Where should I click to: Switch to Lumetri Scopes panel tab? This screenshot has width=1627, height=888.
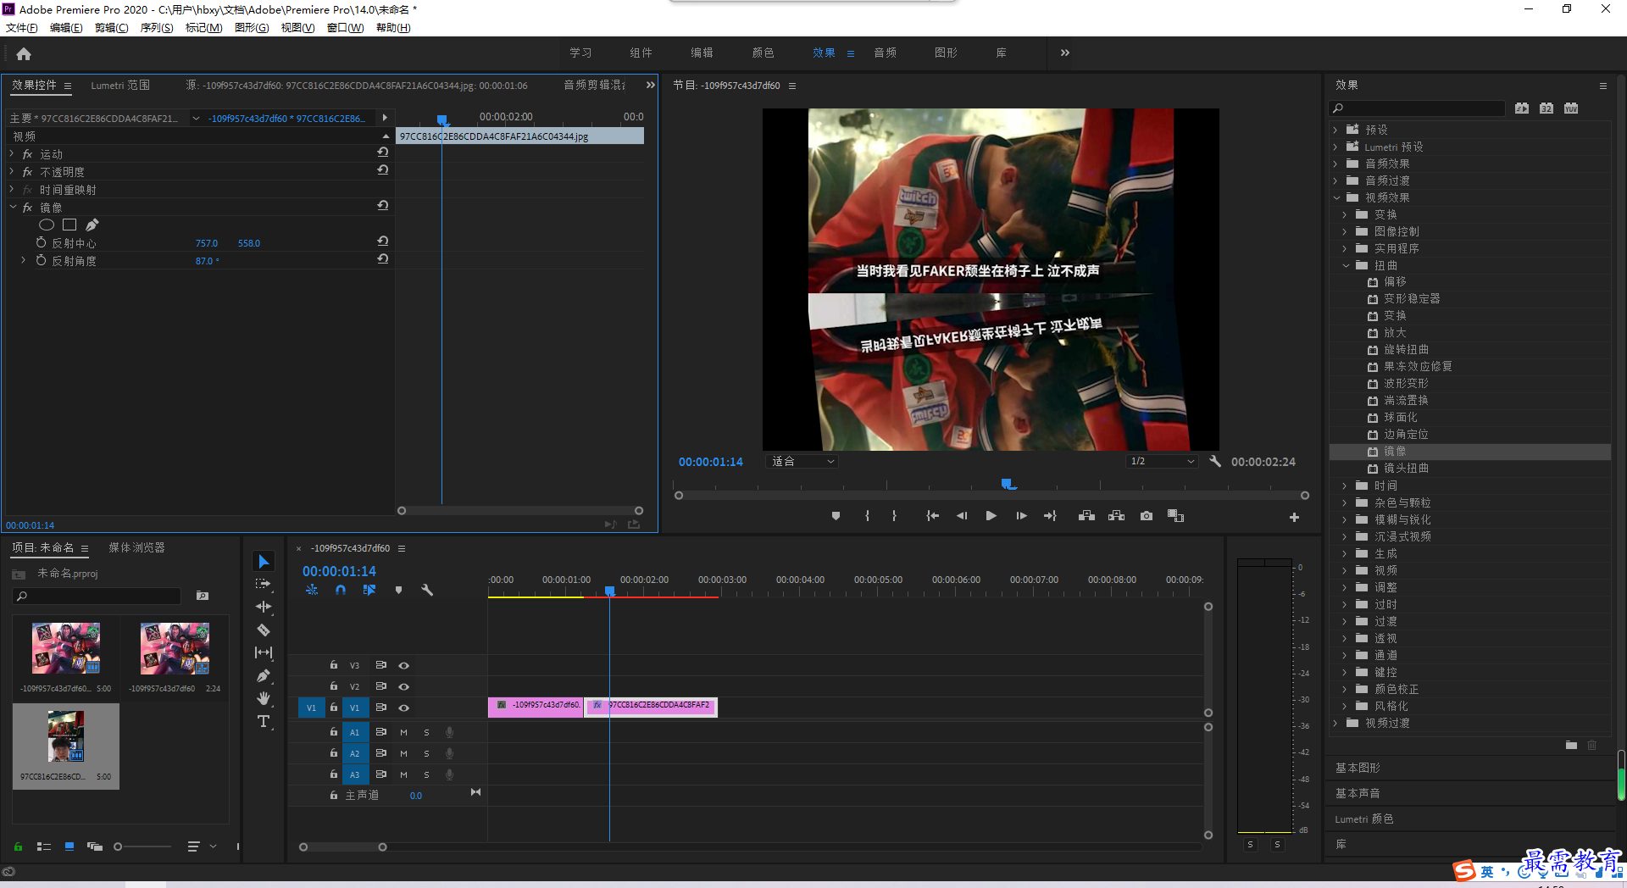120,86
